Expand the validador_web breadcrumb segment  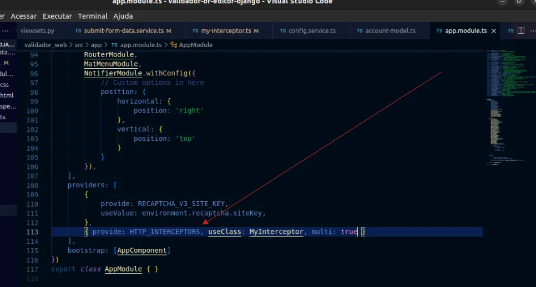45,45
